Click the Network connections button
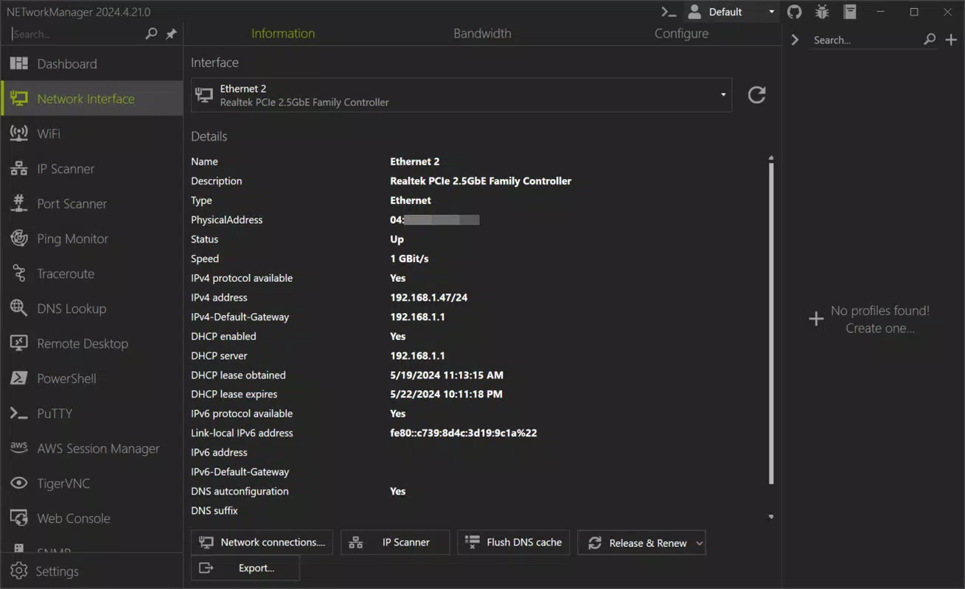The image size is (965, 589). [262, 543]
